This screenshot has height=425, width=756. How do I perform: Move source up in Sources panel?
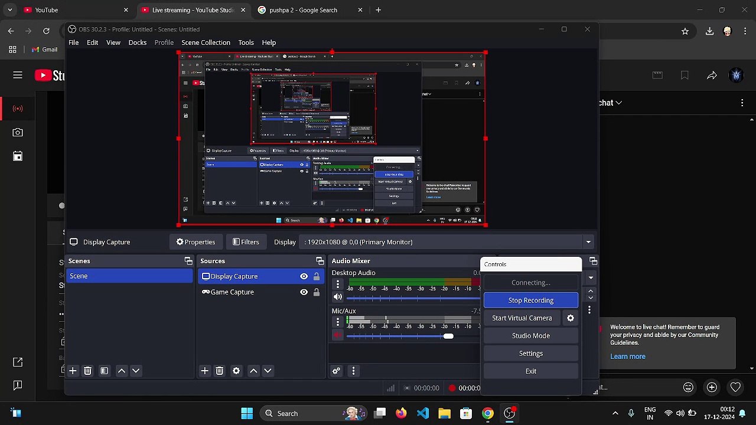(x=253, y=371)
